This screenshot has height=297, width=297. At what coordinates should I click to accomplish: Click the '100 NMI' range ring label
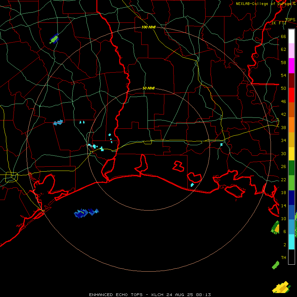click(x=148, y=27)
